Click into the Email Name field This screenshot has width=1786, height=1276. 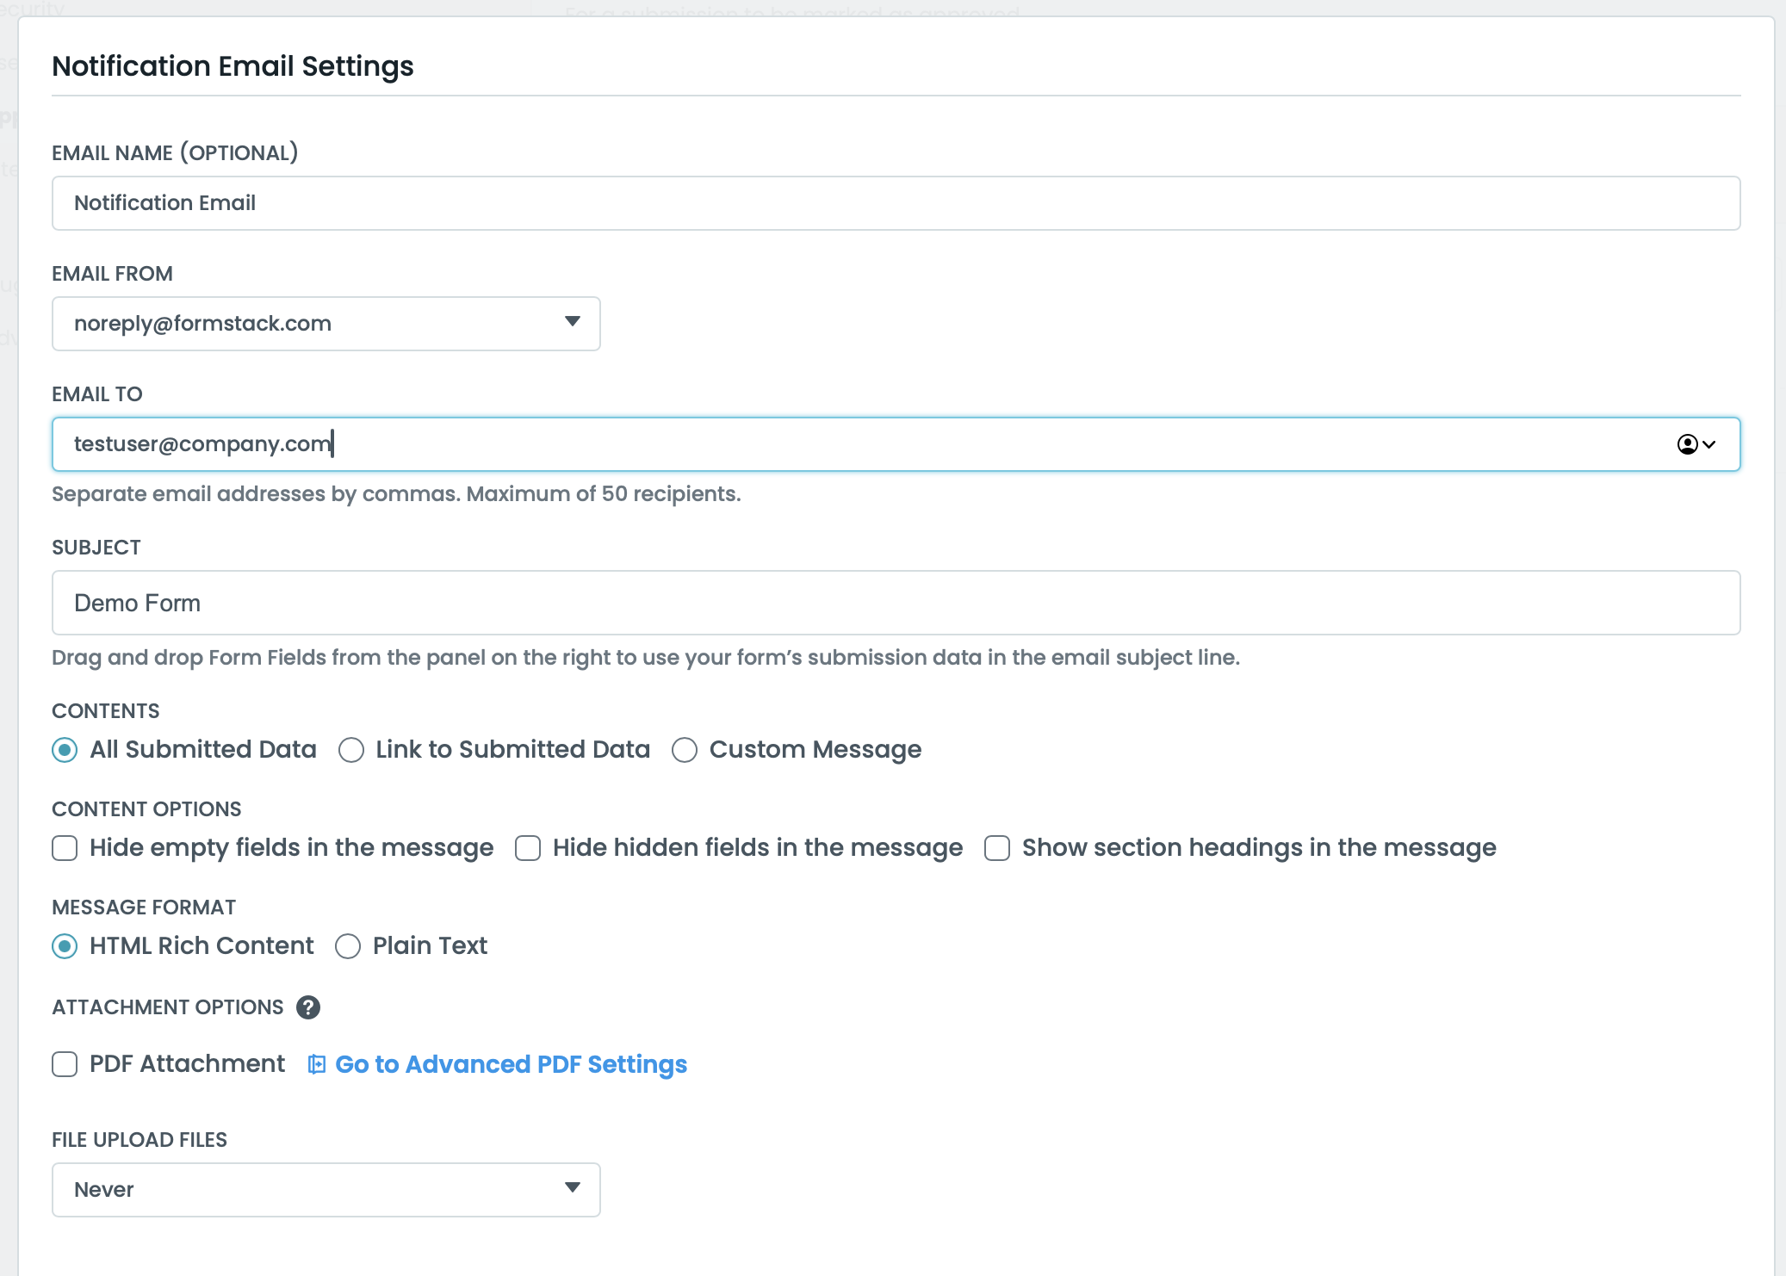pyautogui.click(x=896, y=203)
